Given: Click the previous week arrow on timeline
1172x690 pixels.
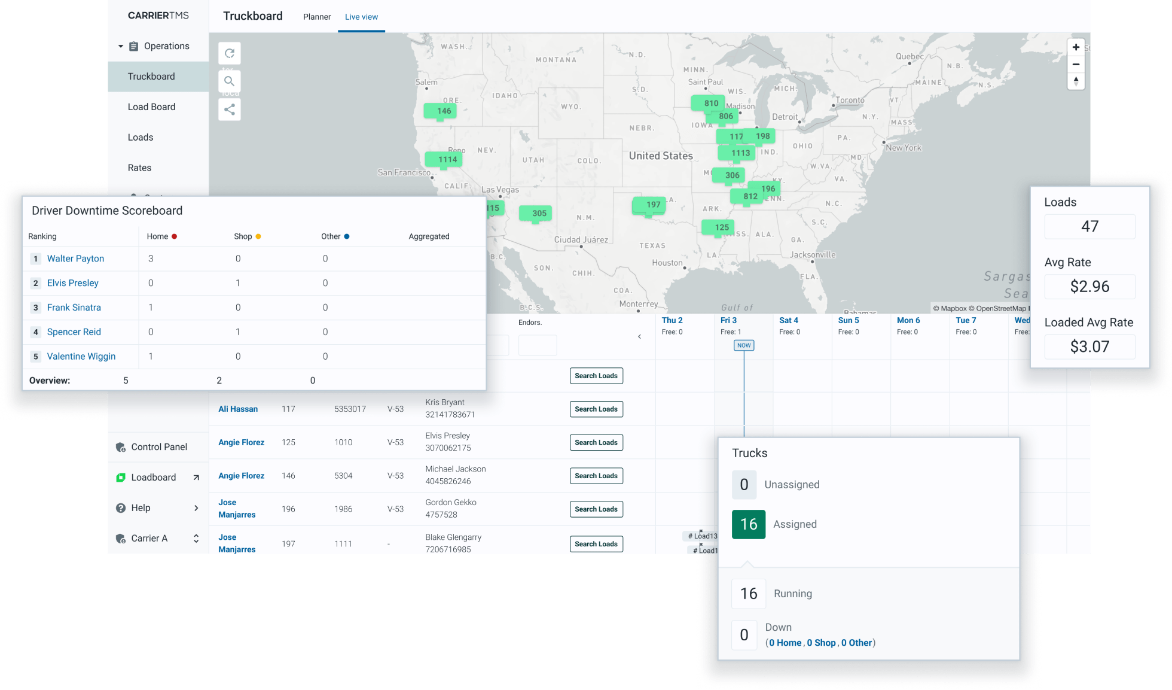Looking at the screenshot, I should [x=639, y=336].
